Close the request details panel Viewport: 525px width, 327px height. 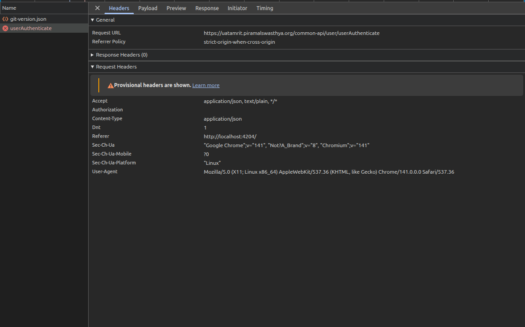tap(97, 8)
